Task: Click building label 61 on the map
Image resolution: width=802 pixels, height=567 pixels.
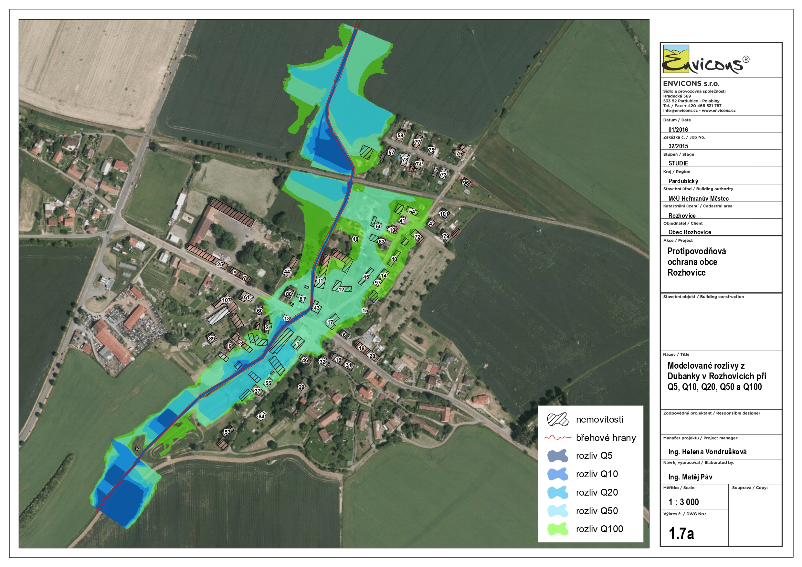Action: pyautogui.click(x=247, y=298)
